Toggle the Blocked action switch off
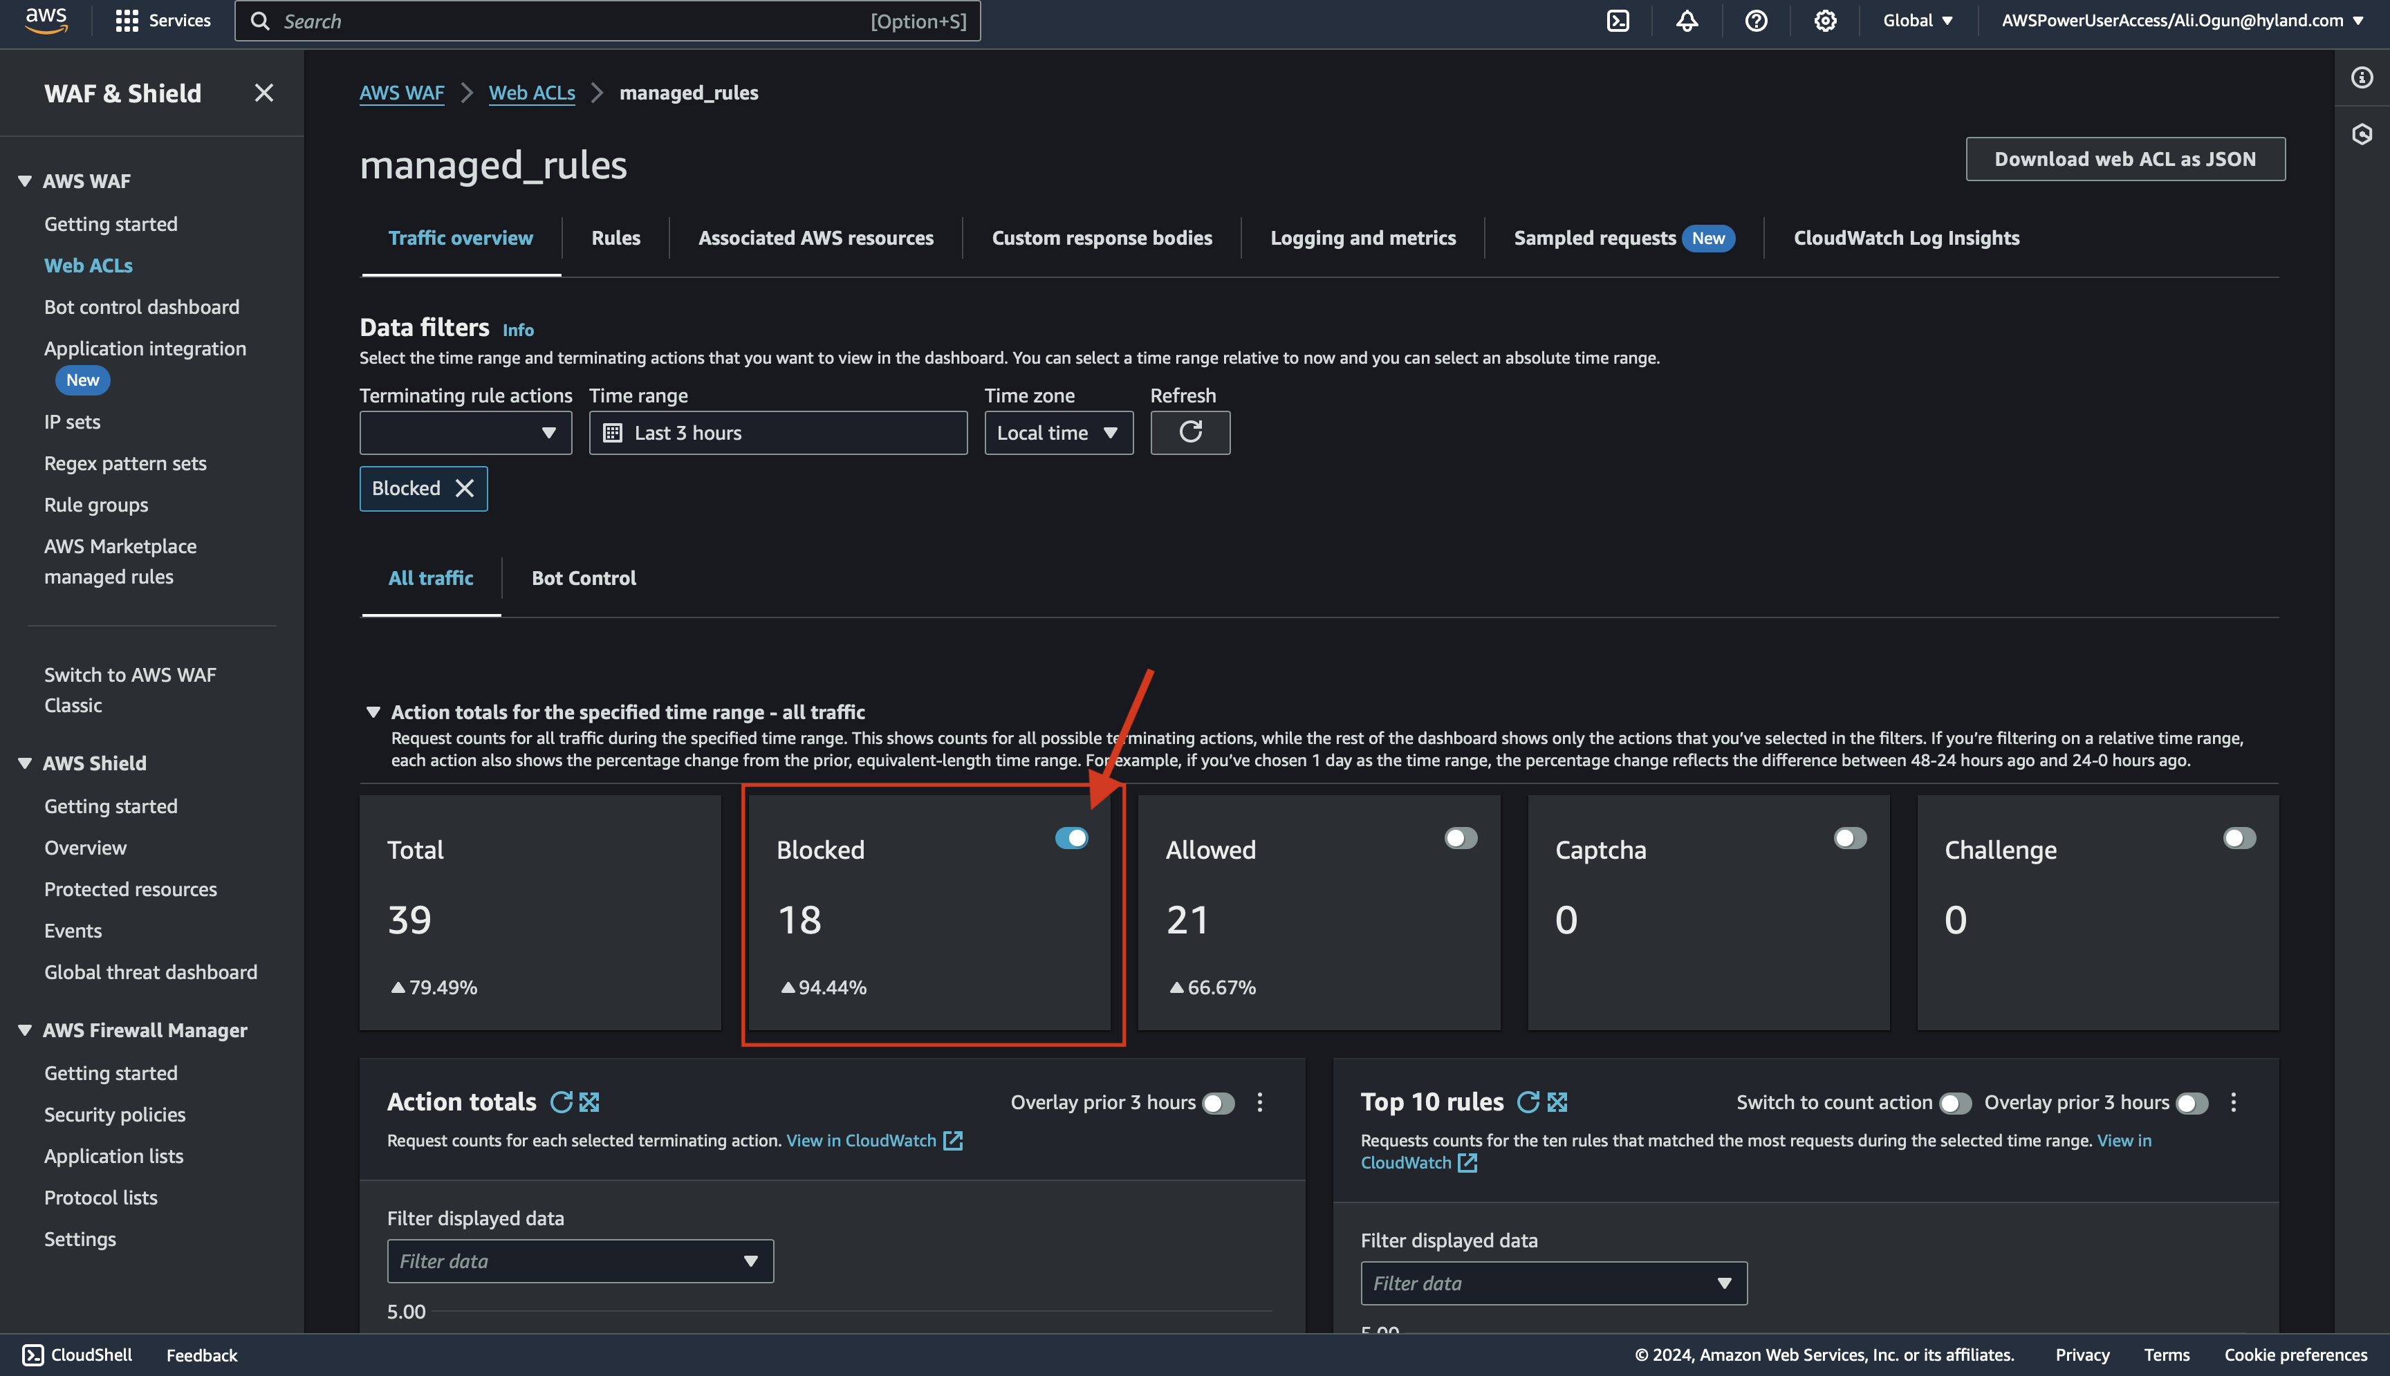This screenshot has width=2390, height=1376. [1072, 838]
